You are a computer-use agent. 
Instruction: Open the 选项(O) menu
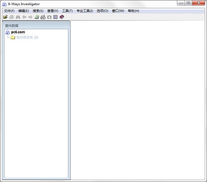click(102, 11)
